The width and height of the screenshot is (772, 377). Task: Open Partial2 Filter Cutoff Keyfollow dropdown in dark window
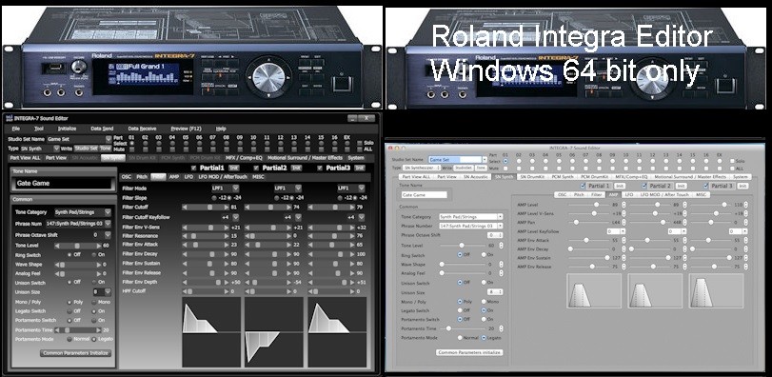(298, 217)
